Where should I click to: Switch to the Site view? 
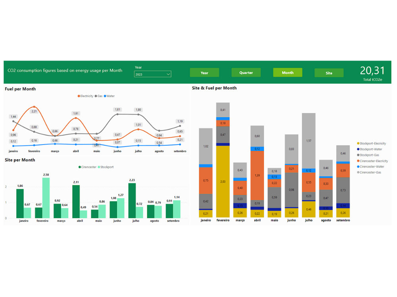(x=329, y=72)
